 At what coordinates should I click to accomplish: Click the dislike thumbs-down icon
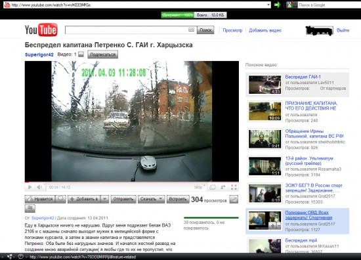click(x=61, y=199)
